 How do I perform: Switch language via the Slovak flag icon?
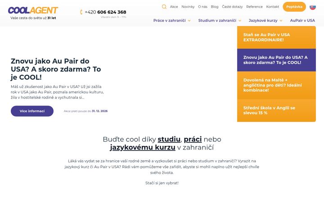313,7
